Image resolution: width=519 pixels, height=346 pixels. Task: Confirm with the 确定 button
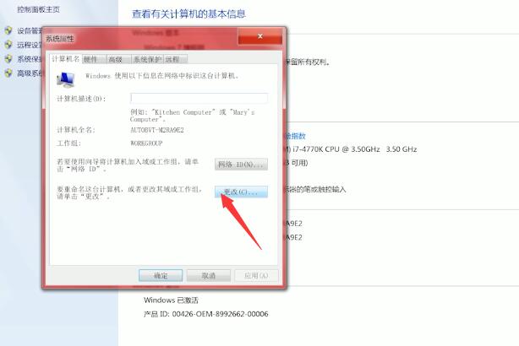click(161, 275)
